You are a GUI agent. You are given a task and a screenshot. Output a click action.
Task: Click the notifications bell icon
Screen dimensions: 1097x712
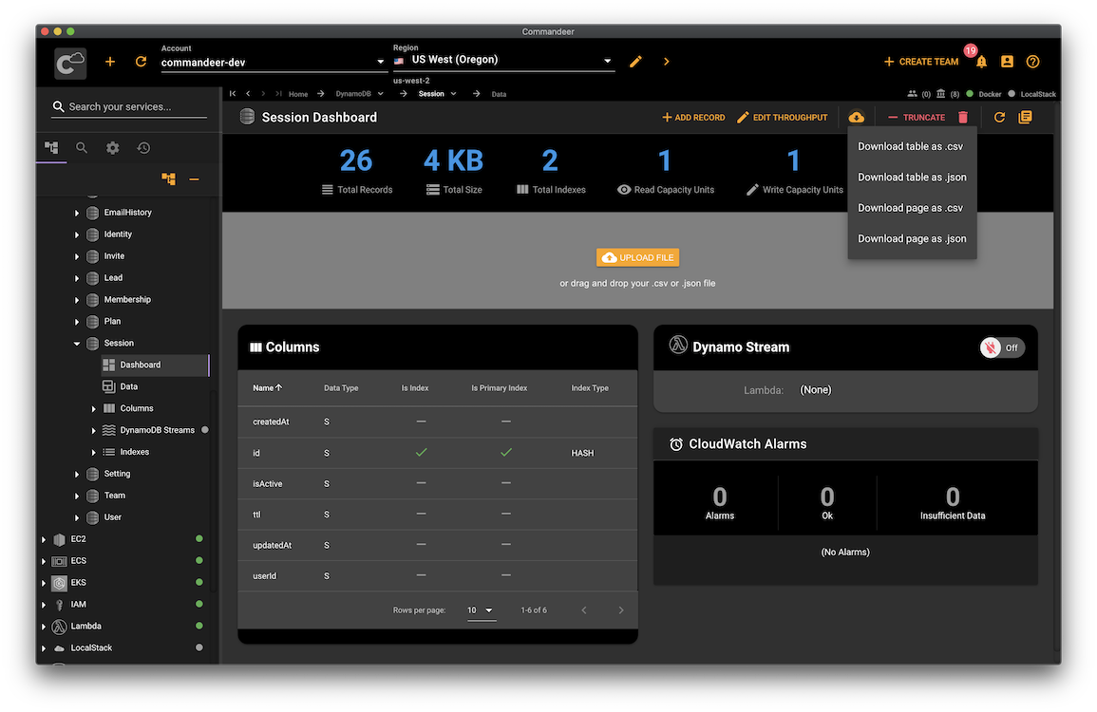click(x=981, y=62)
